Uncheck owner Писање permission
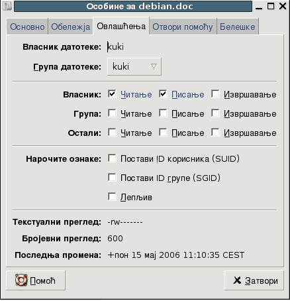This screenshot has height=301, width=290. pyautogui.click(x=163, y=94)
